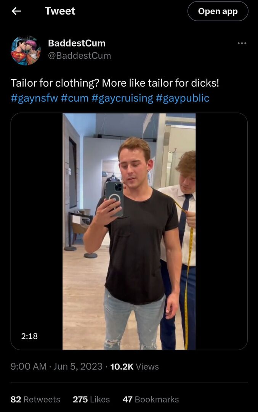Tap the 2:18 video duration label
258x412 pixels.
click(x=29, y=336)
